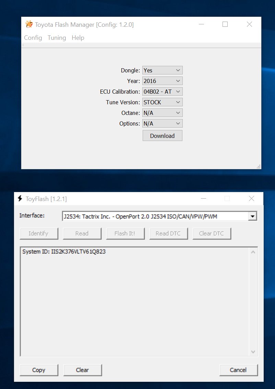The image size is (275, 389).
Task: Minimize the Toyota Flash Manager window
Action: (201, 24)
